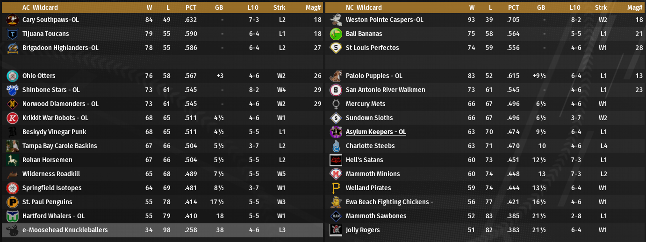
Task: Sort AC Wildcard by PCT column
Action: click(191, 7)
